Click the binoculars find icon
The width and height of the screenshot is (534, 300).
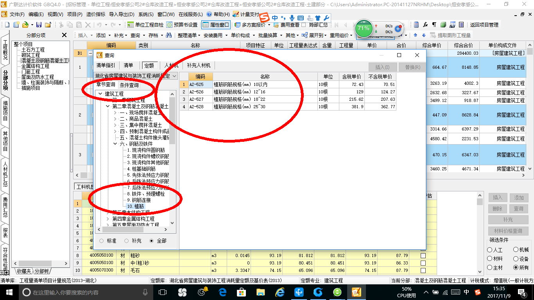click(x=169, y=35)
